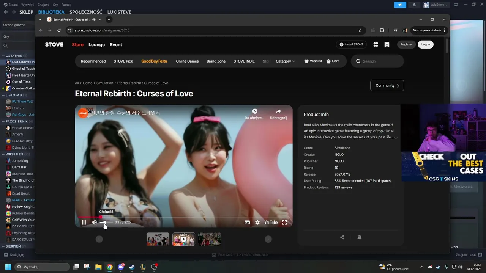Image resolution: width=486 pixels, height=273 pixels.
Task: Open the Community button
Action: point(387,85)
